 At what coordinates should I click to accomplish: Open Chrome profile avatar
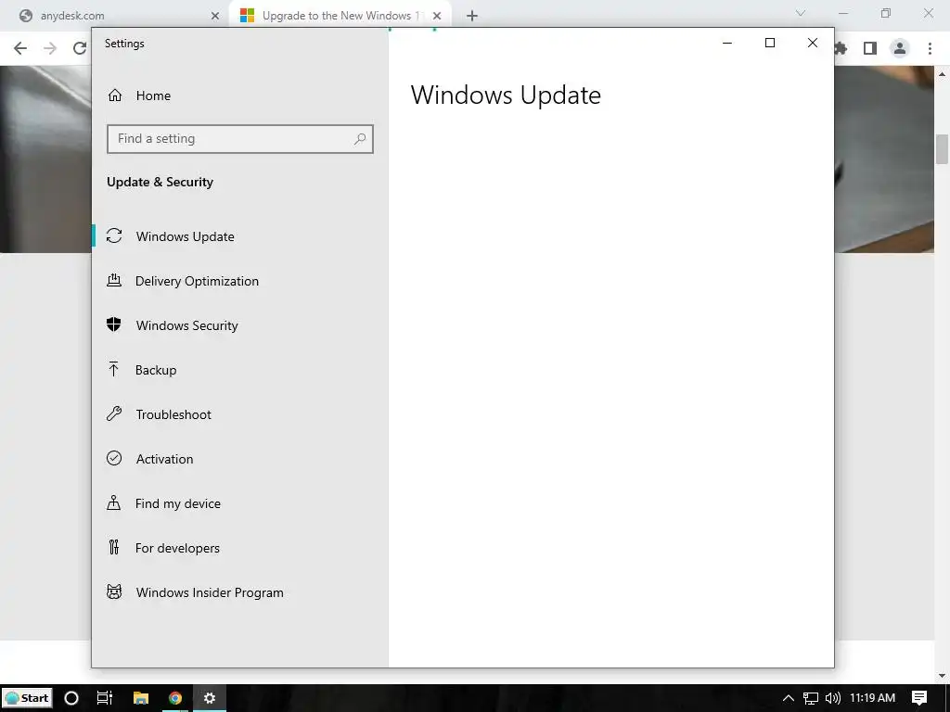[x=900, y=48]
